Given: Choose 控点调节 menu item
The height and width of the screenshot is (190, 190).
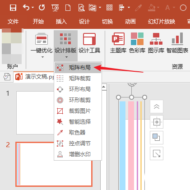Looking at the screenshot, I should click(78, 144).
